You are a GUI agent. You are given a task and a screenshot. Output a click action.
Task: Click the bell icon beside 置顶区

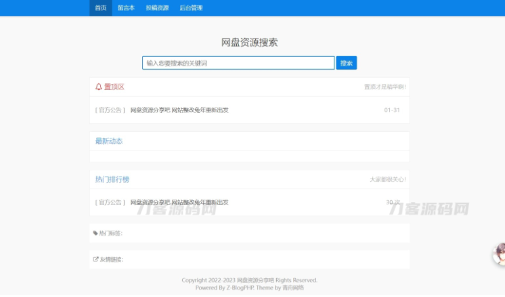99,87
